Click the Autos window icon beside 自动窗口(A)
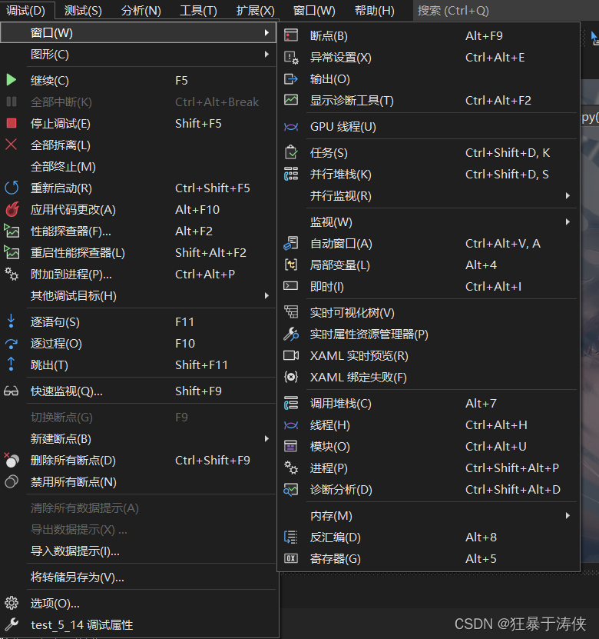 [x=291, y=243]
